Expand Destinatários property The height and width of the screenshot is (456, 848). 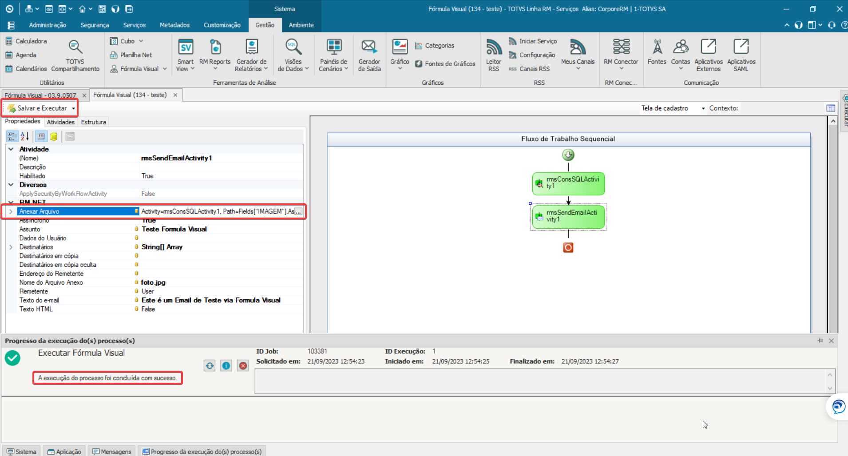pos(11,247)
